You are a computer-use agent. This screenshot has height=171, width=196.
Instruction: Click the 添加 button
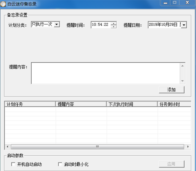171,90
